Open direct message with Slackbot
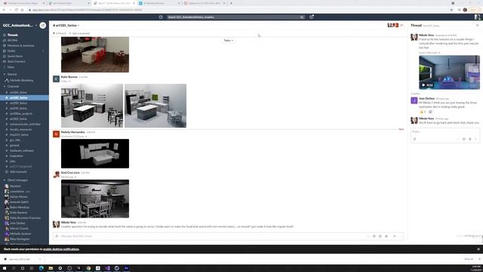The width and height of the screenshot is (483, 272). [15, 187]
